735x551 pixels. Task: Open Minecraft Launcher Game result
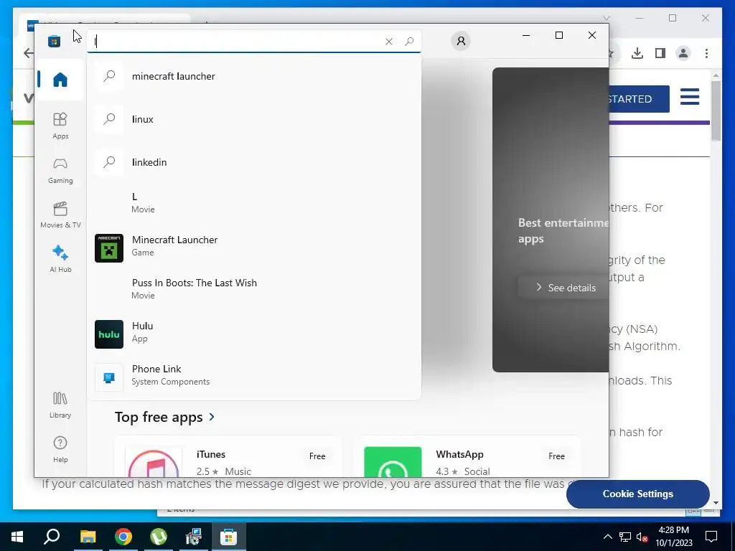(x=253, y=248)
